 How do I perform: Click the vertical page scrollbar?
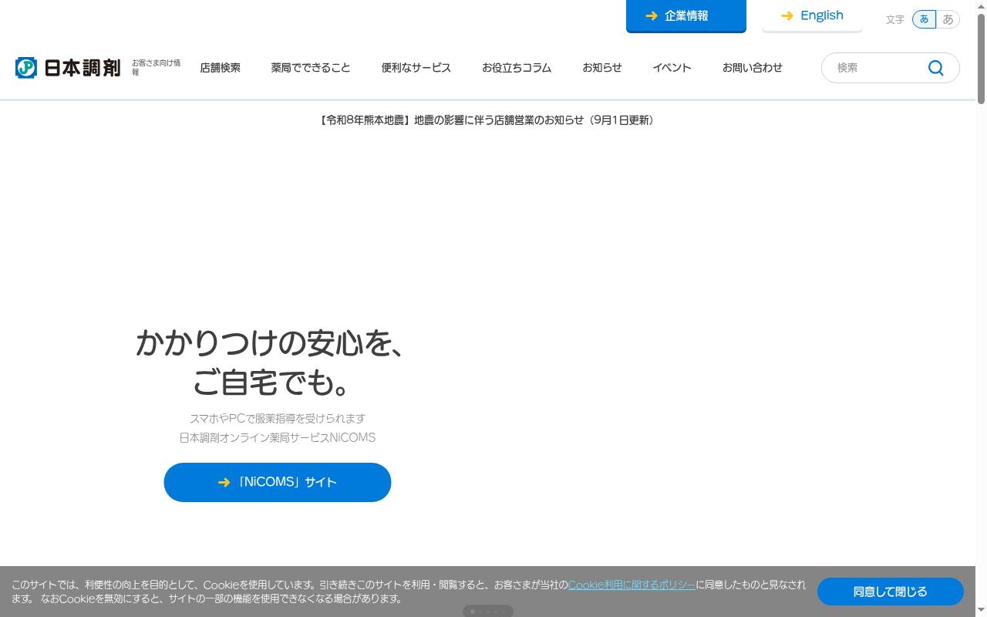click(x=981, y=59)
